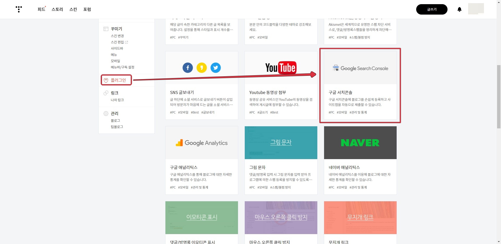501x244 pixels.
Task: Click the Twitter icon in SNS card
Action: point(216,68)
